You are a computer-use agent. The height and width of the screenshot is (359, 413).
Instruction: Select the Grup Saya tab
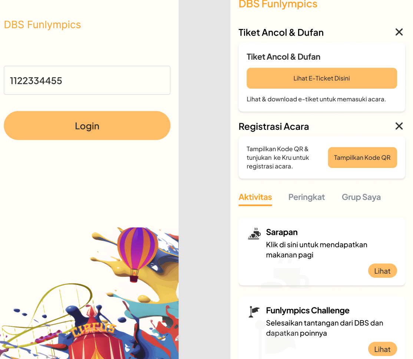[x=361, y=197]
